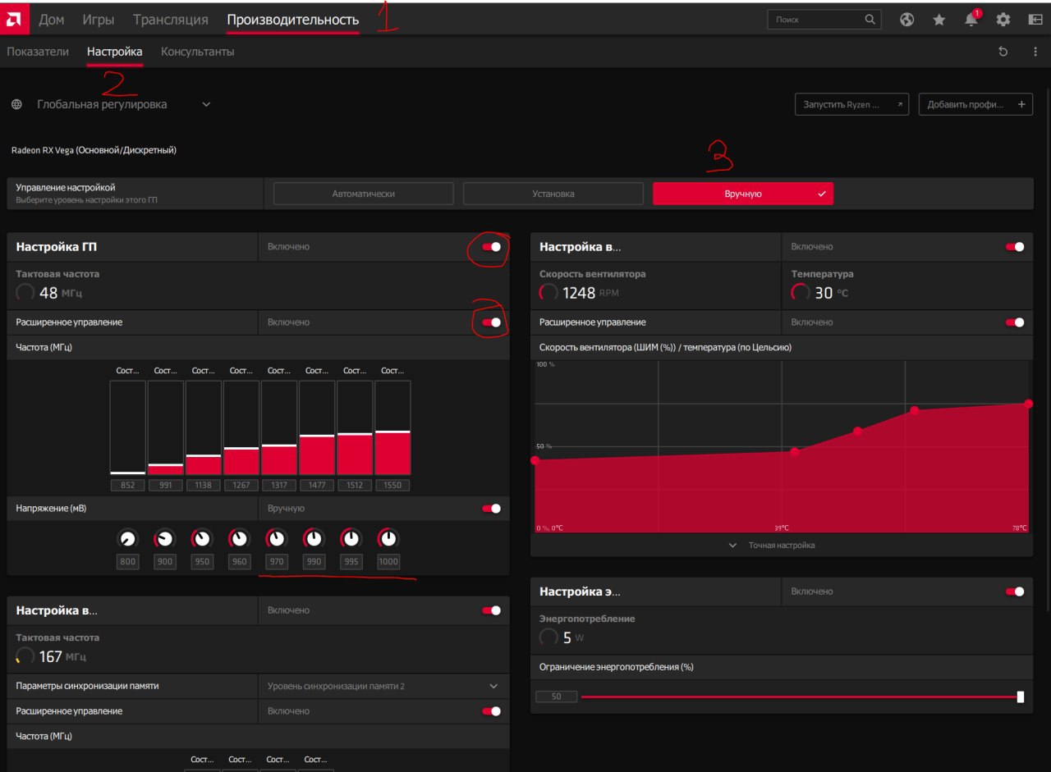The image size is (1051, 772).
Task: Toggle fan tuning Включено switch
Action: 1015,246
